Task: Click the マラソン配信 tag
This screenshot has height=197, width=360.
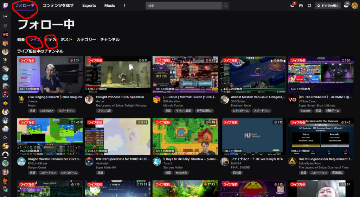Action: coord(184,111)
